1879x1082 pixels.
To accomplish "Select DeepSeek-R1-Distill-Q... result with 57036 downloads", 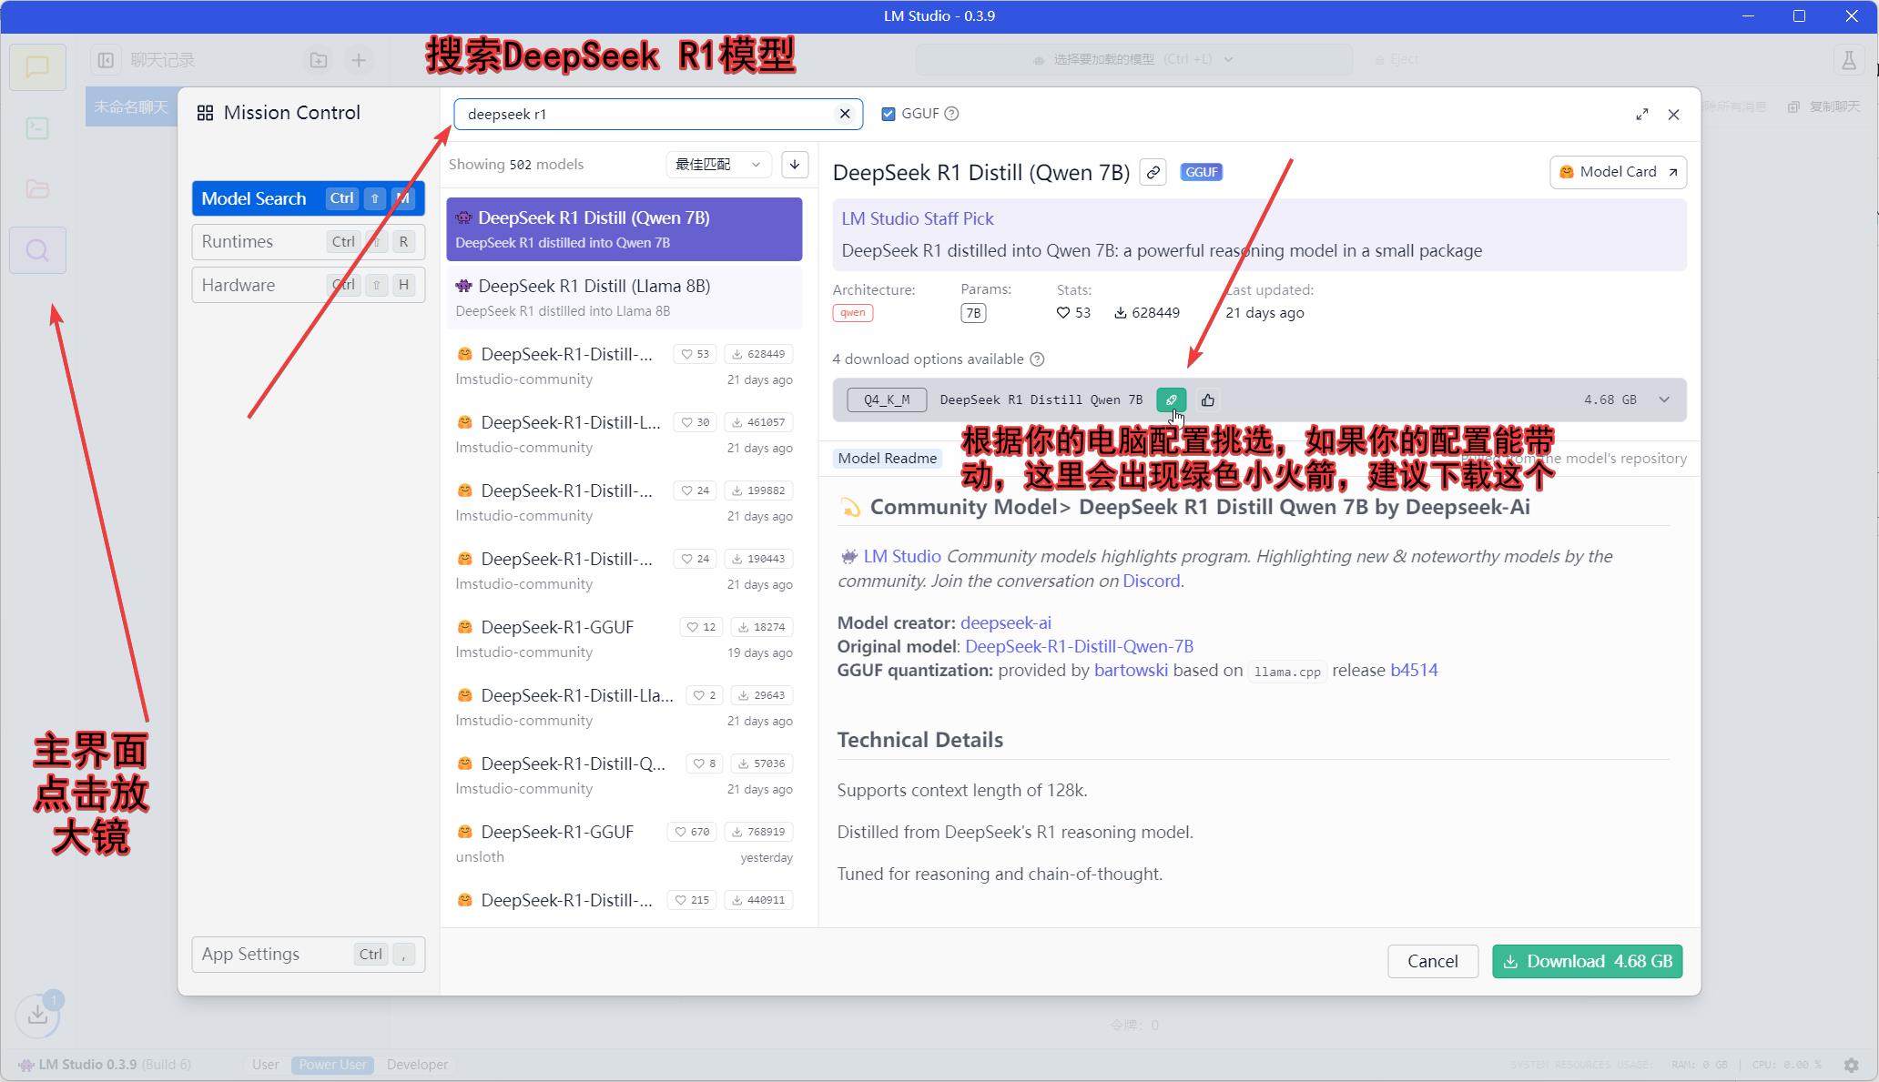I will 624,775.
